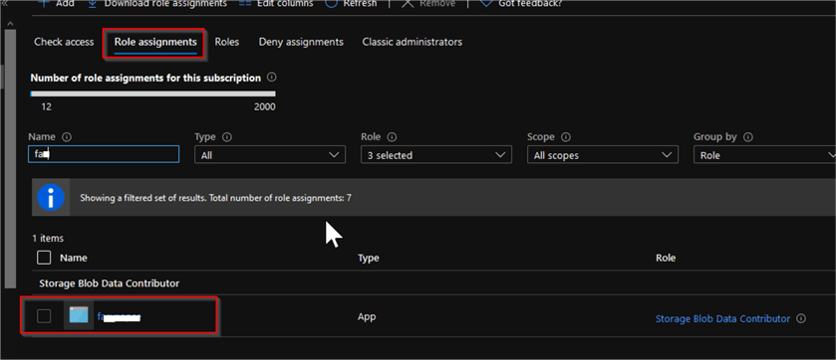Click the Name column header
836x360 pixels.
(x=74, y=258)
